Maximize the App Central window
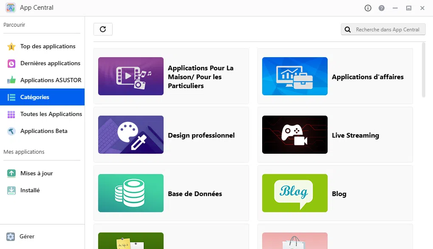 [x=409, y=8]
